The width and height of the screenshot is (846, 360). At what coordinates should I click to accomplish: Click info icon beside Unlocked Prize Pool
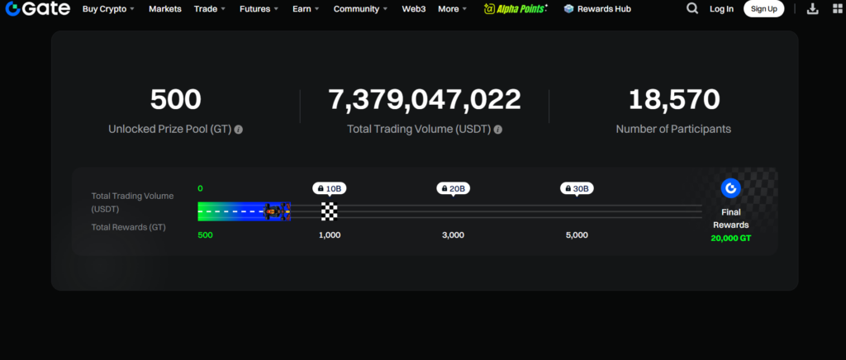(x=239, y=130)
